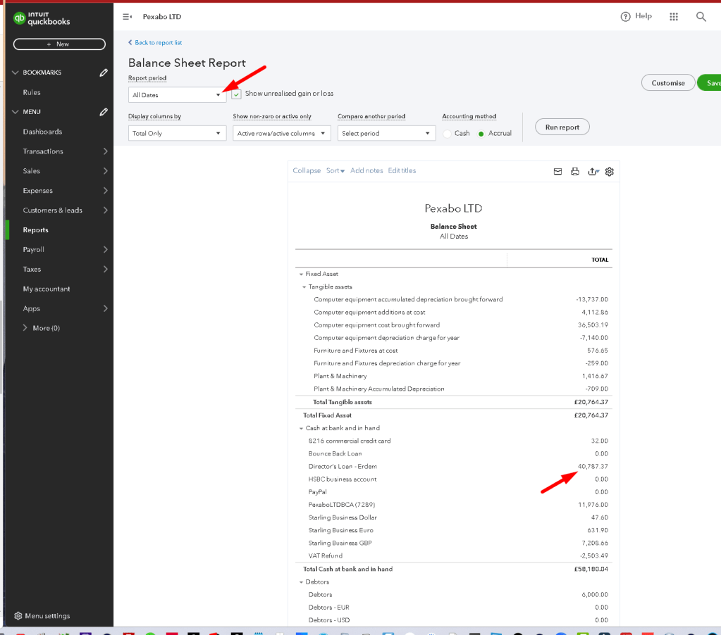Screen dimensions: 721x635
Task: Open Show non-zero or active only dropdown
Action: pos(281,133)
